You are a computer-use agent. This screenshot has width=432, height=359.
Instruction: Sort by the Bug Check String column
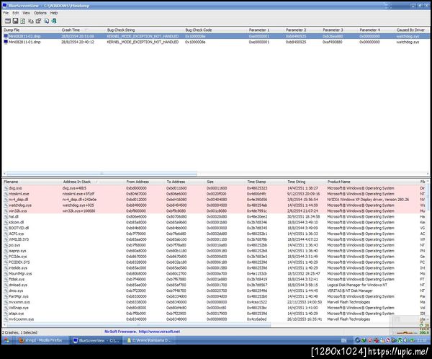coord(145,30)
